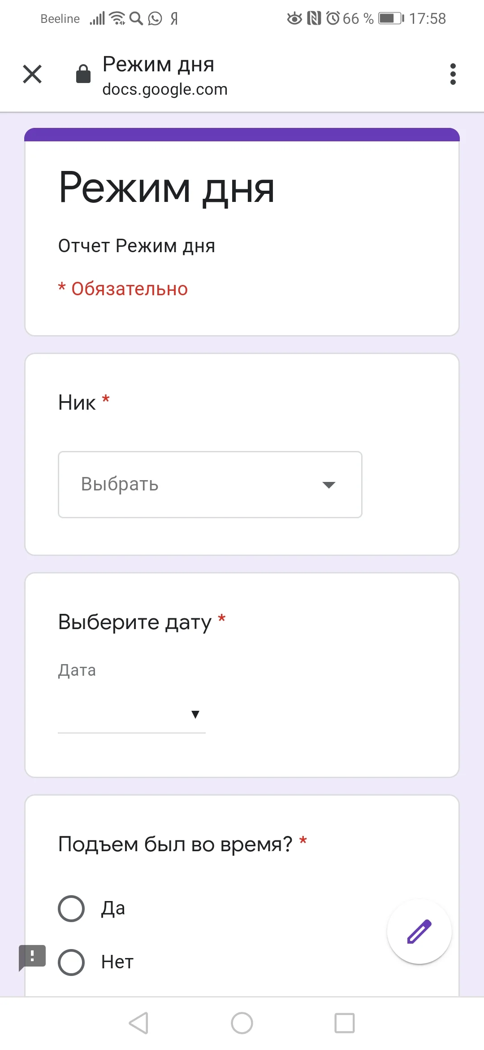This screenshot has width=484, height=1050.
Task: Open the Ник Выбрать dropdown
Action: point(210,485)
